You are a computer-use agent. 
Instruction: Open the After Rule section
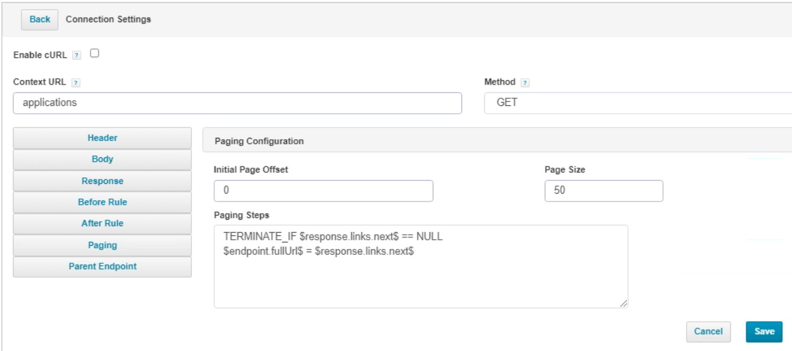point(102,224)
